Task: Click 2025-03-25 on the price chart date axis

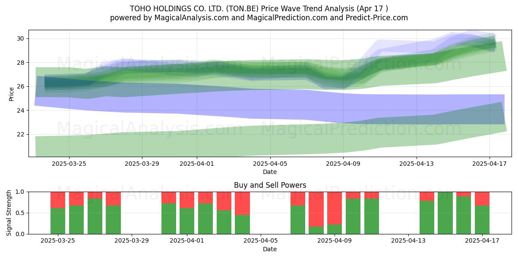Action: (x=69, y=164)
